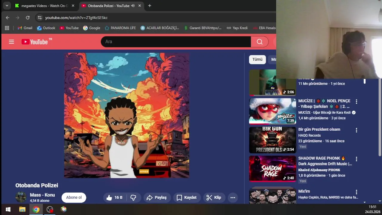The image size is (382, 215).
Task: Dislike the video with thumbs-down
Action: (133, 197)
